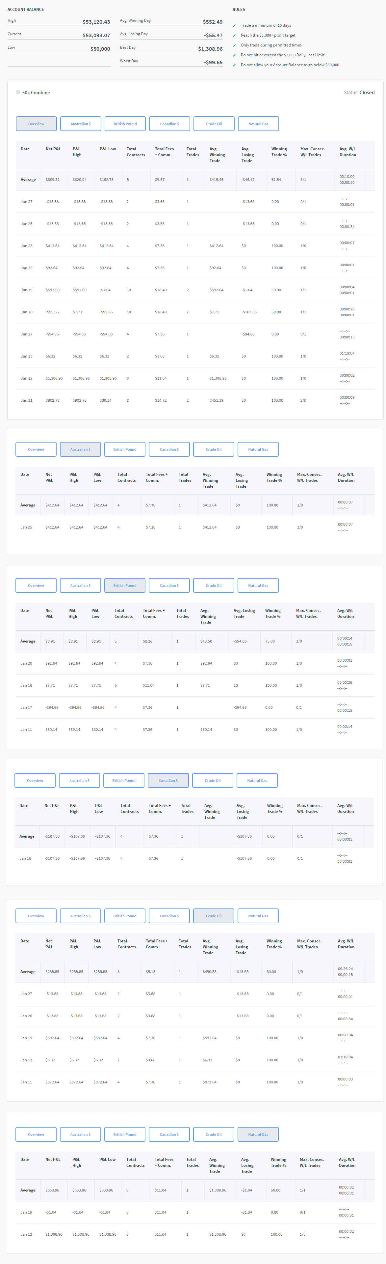The width and height of the screenshot is (386, 1264).
Task: Click the checkmark next to the Daily Loss Limit rule
Action: coord(234,55)
